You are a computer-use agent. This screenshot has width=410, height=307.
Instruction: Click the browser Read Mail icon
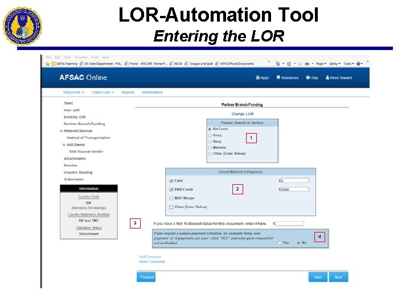pos(300,64)
